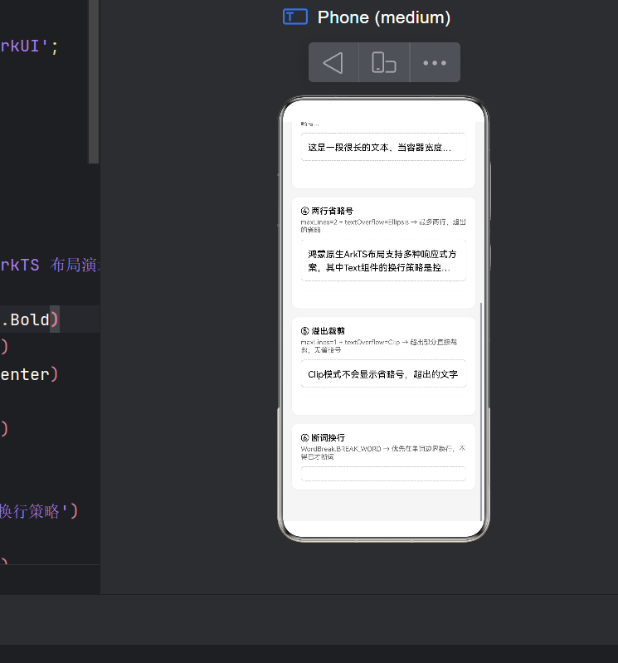Click the .Bold) code line in editor
This screenshot has height=663, width=618.
point(30,319)
